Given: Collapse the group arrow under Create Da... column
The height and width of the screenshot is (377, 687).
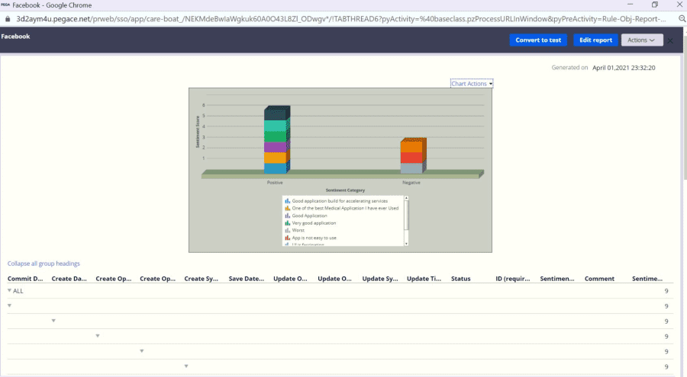Looking at the screenshot, I should tap(53, 321).
